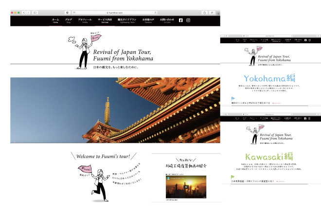Click Safari's forward arrow button
Viewport: 321px width, 214px height.
click(x=28, y=12)
